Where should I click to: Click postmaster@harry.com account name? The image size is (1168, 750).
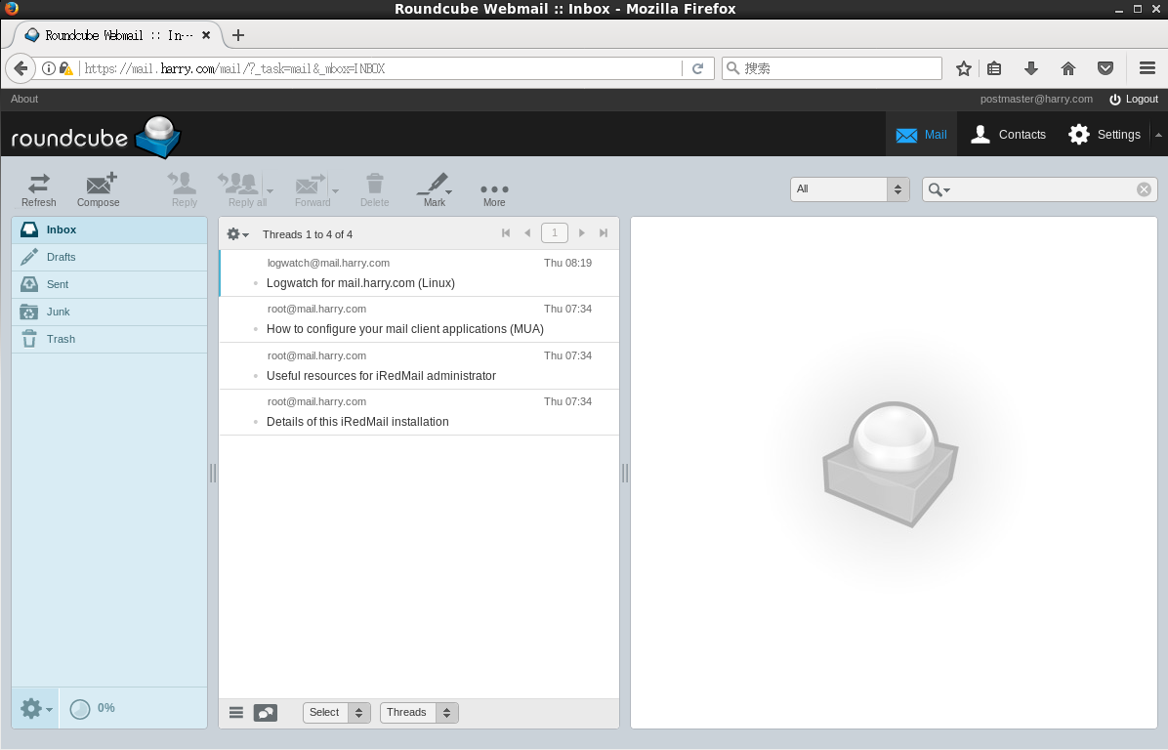(x=1036, y=99)
